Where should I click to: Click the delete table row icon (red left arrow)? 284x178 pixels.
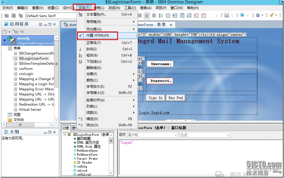(x=196, y=16)
